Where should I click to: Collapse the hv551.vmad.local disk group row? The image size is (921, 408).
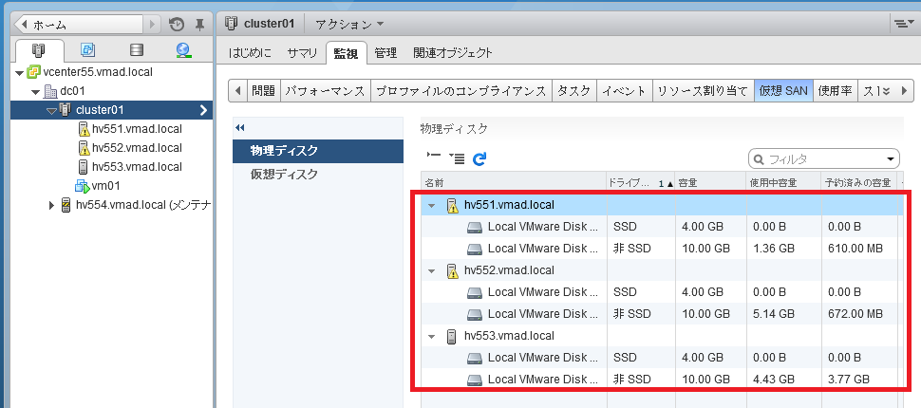click(432, 206)
